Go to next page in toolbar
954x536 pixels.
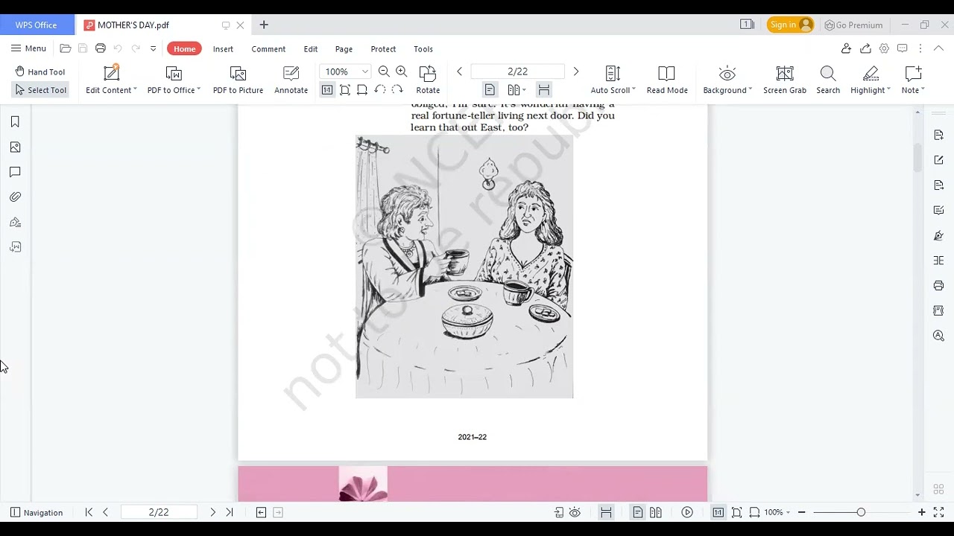coord(575,71)
